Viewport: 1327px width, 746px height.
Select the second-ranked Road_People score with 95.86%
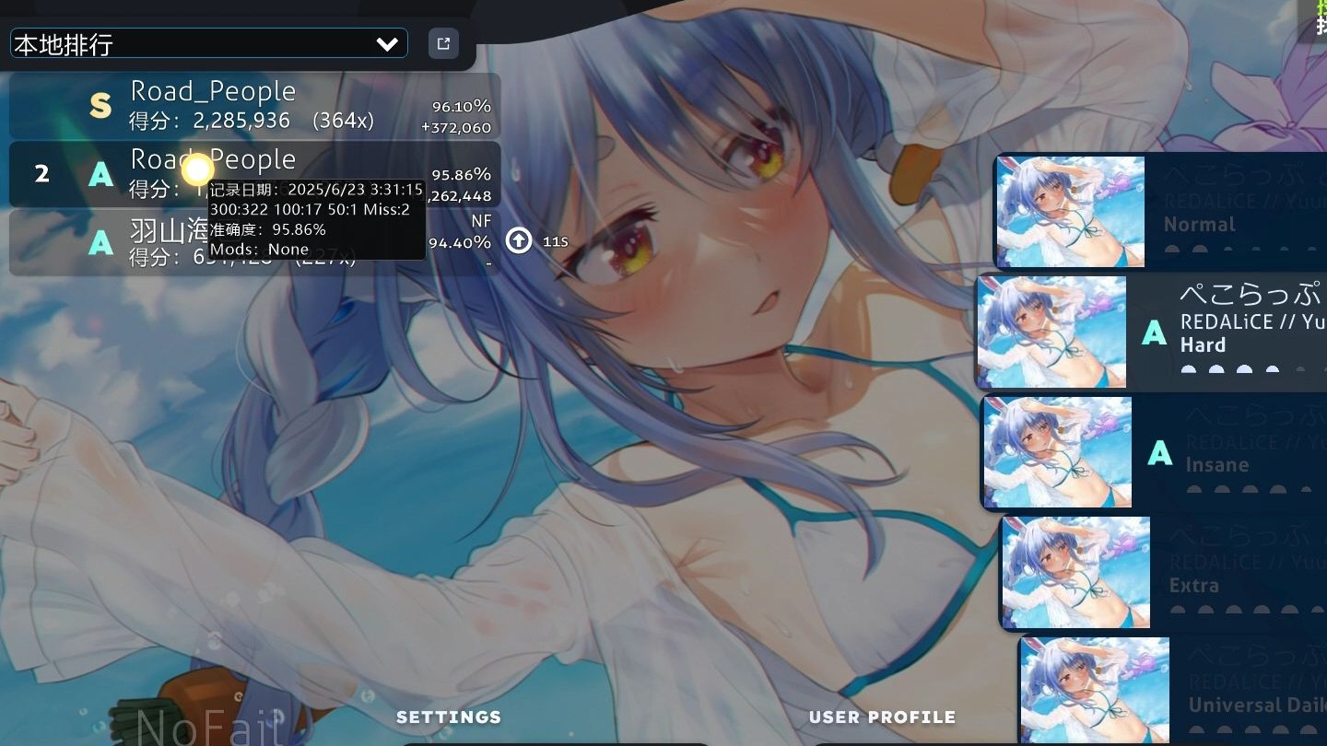click(254, 174)
